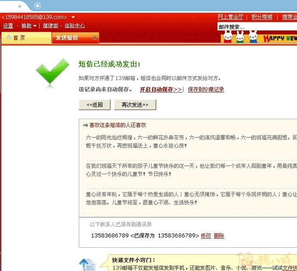Click the suggested SMS starting 童心没有年轮
The width and height of the screenshot is (297, 271).
pyautogui.click(x=191, y=198)
